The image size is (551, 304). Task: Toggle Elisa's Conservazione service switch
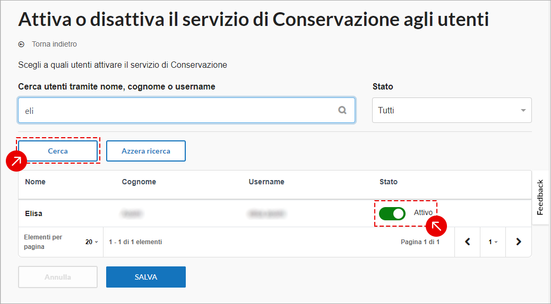[392, 213]
